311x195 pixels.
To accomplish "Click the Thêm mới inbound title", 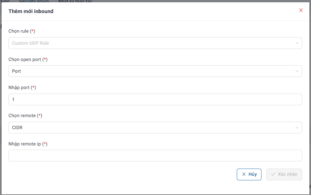I will (x=31, y=11).
